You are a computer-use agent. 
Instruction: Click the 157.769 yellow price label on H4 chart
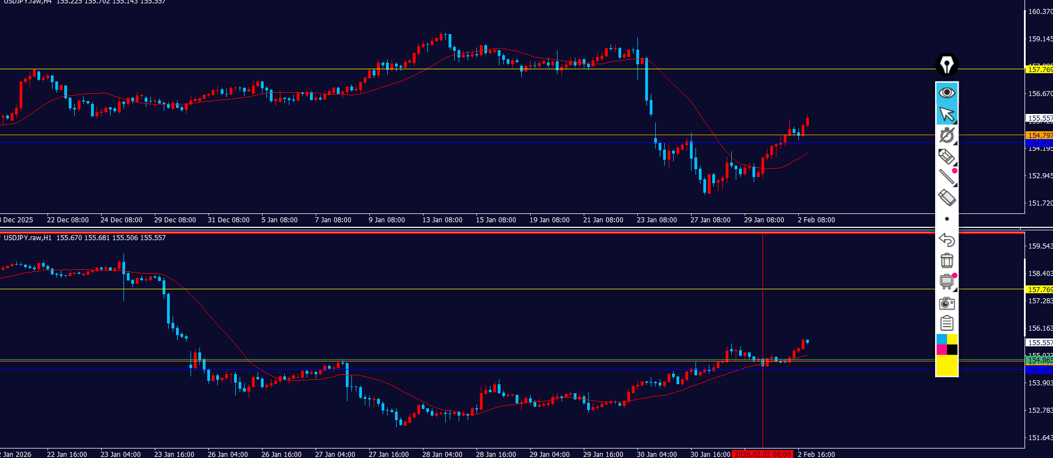[1040, 69]
